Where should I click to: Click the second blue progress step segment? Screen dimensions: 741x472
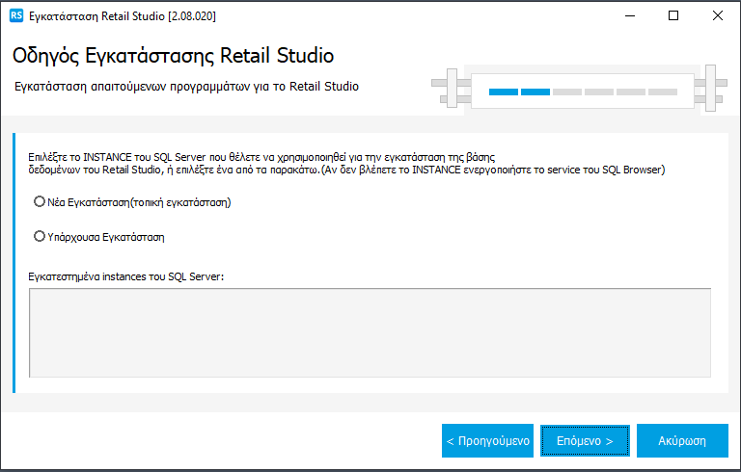coord(535,92)
